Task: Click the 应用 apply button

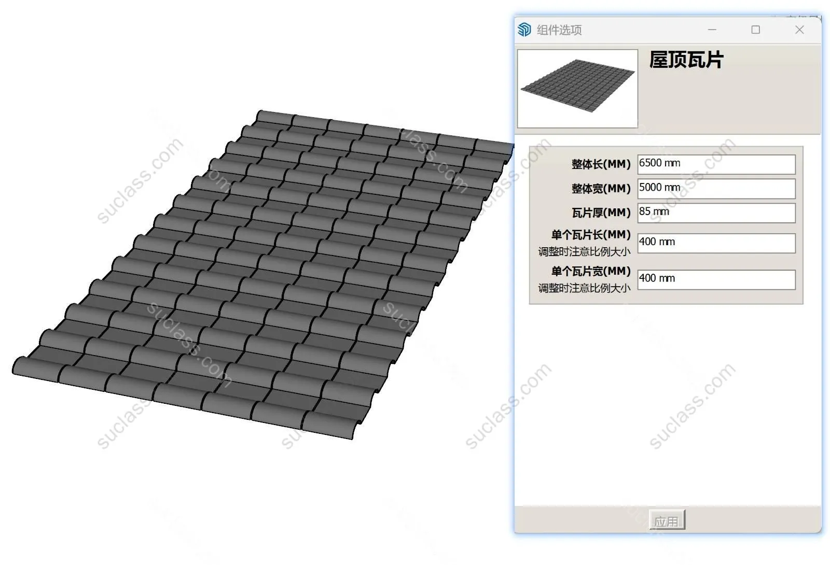Action: (667, 520)
